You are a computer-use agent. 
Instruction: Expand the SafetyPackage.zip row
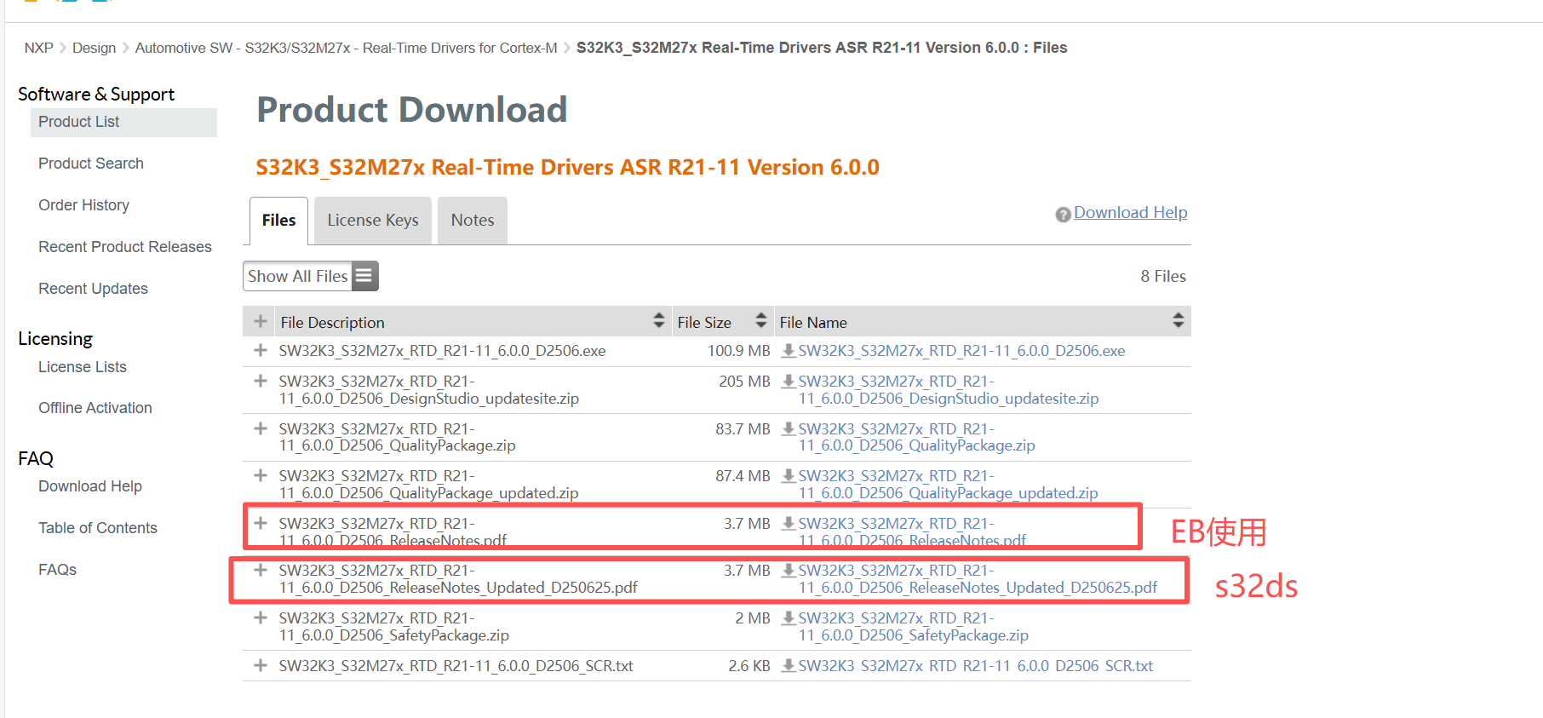261,617
